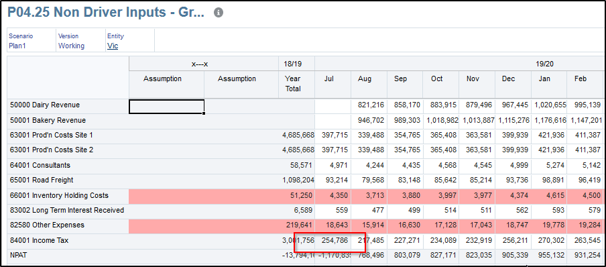This screenshot has width=606, height=267.
Task: Select Dairy Revenue Aug value 821,216
Action: coord(369,105)
